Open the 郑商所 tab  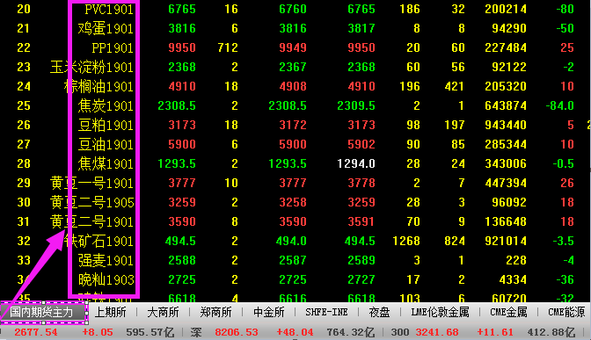click(x=215, y=312)
